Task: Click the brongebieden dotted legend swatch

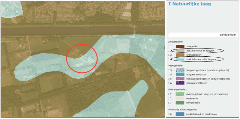Action: point(180,55)
